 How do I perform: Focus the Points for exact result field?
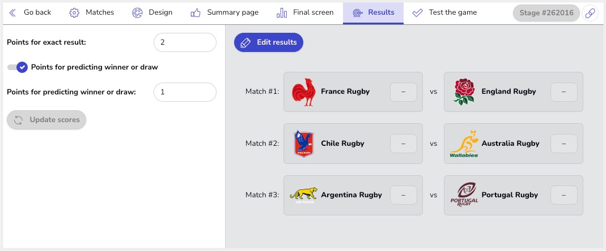185,42
